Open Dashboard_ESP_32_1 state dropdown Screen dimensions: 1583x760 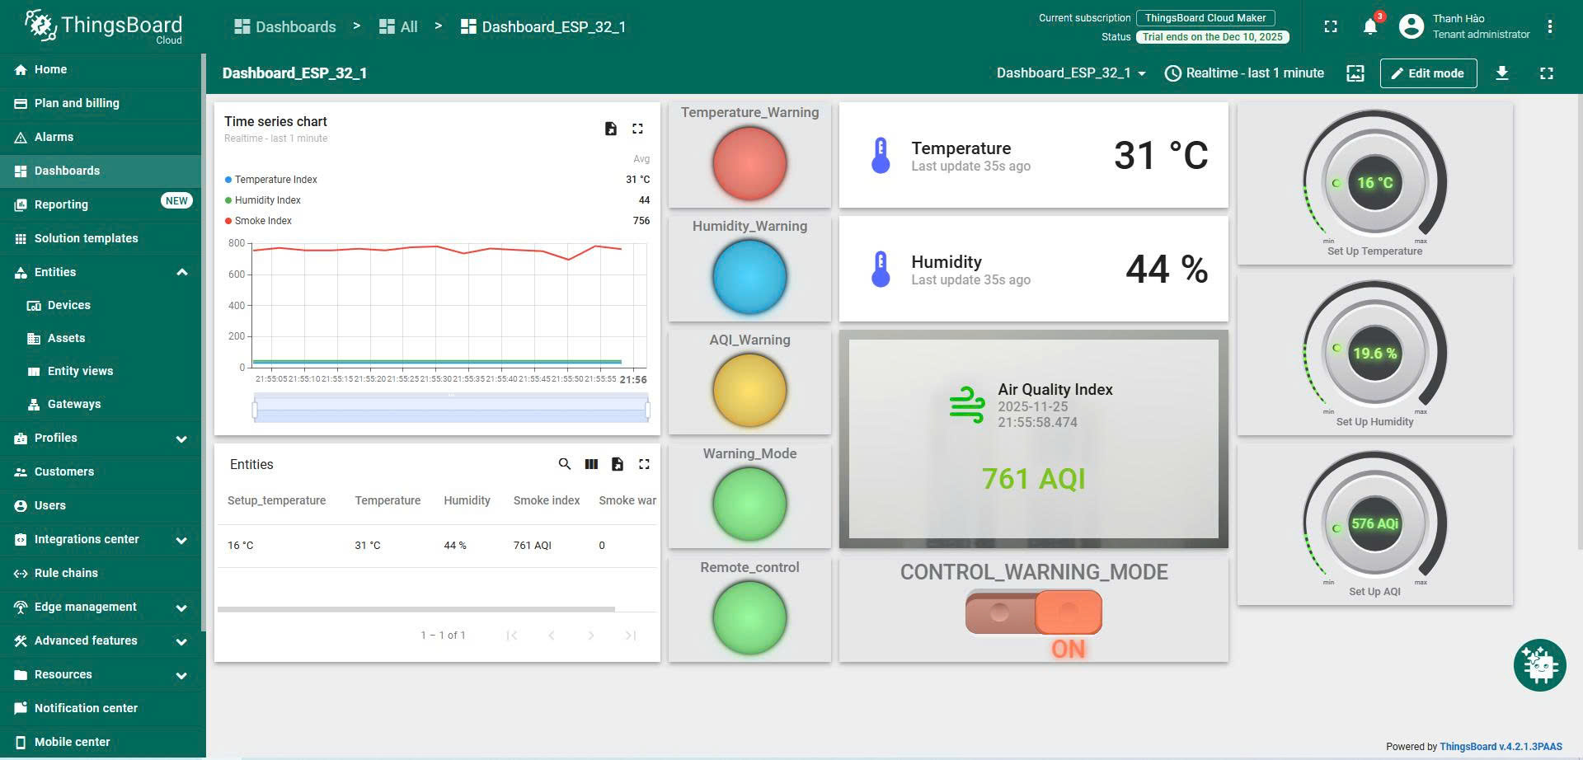1071,73
